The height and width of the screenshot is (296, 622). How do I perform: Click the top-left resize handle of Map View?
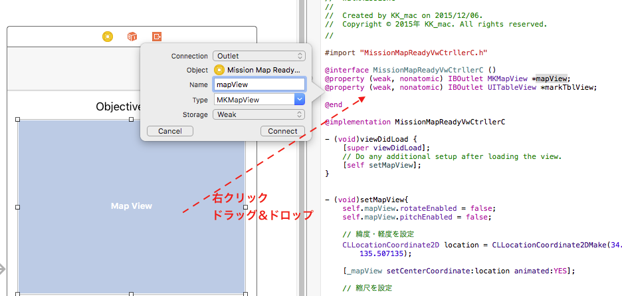[x=17, y=120]
